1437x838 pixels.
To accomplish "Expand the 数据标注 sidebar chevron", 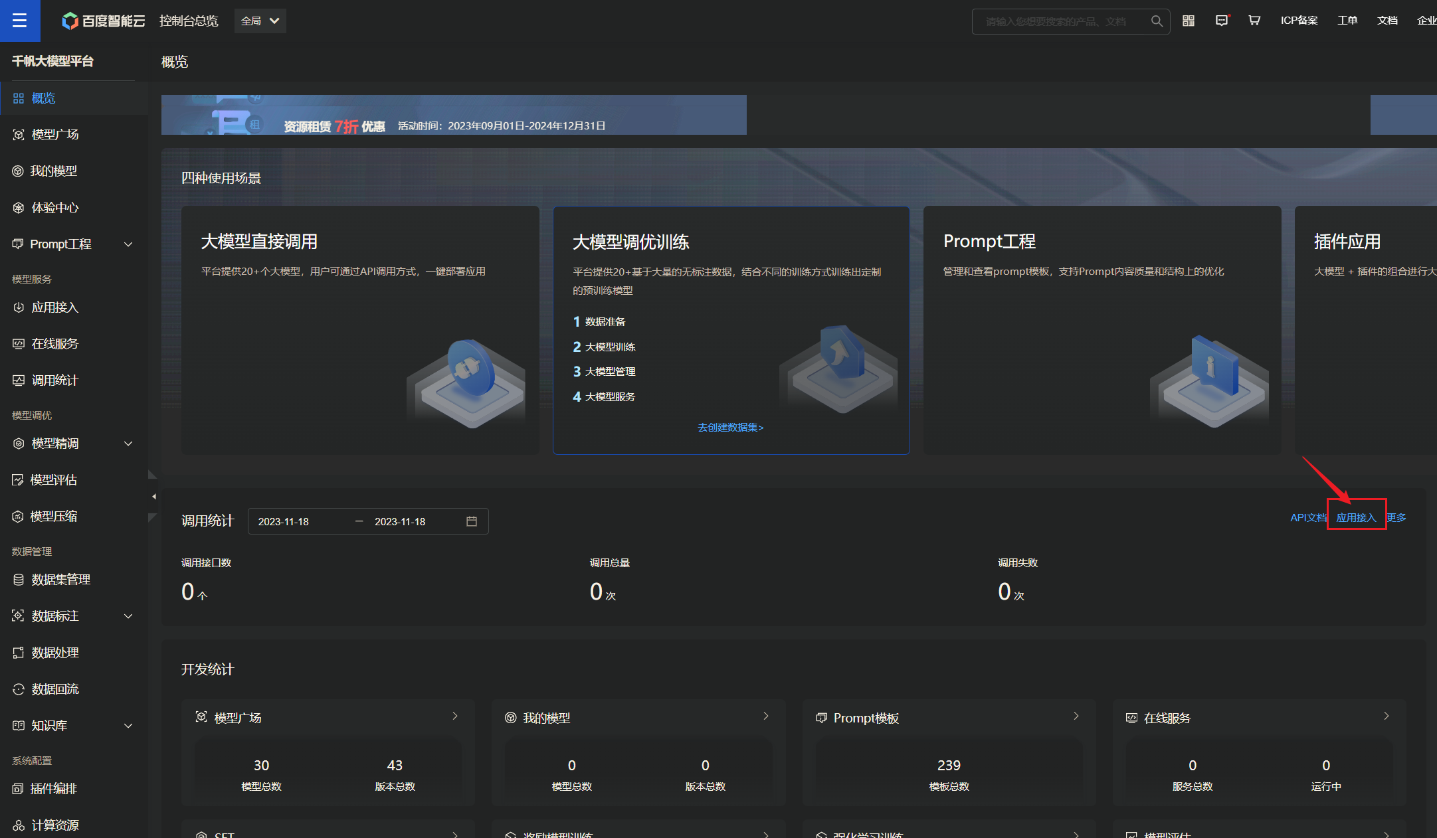I will pyautogui.click(x=128, y=616).
